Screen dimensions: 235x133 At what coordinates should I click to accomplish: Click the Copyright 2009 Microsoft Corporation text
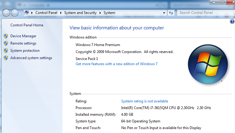[x=124, y=52]
